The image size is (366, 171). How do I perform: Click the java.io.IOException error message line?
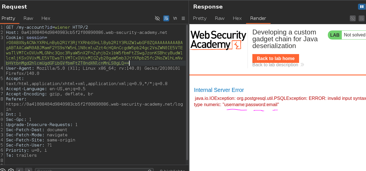(x=280, y=98)
